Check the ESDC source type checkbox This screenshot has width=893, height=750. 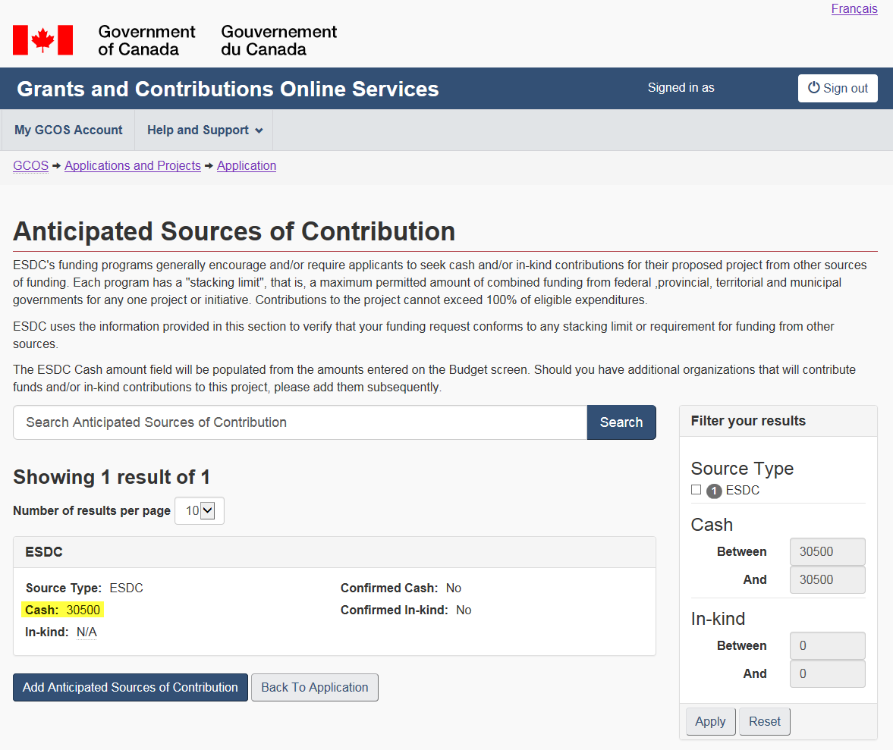tap(696, 490)
